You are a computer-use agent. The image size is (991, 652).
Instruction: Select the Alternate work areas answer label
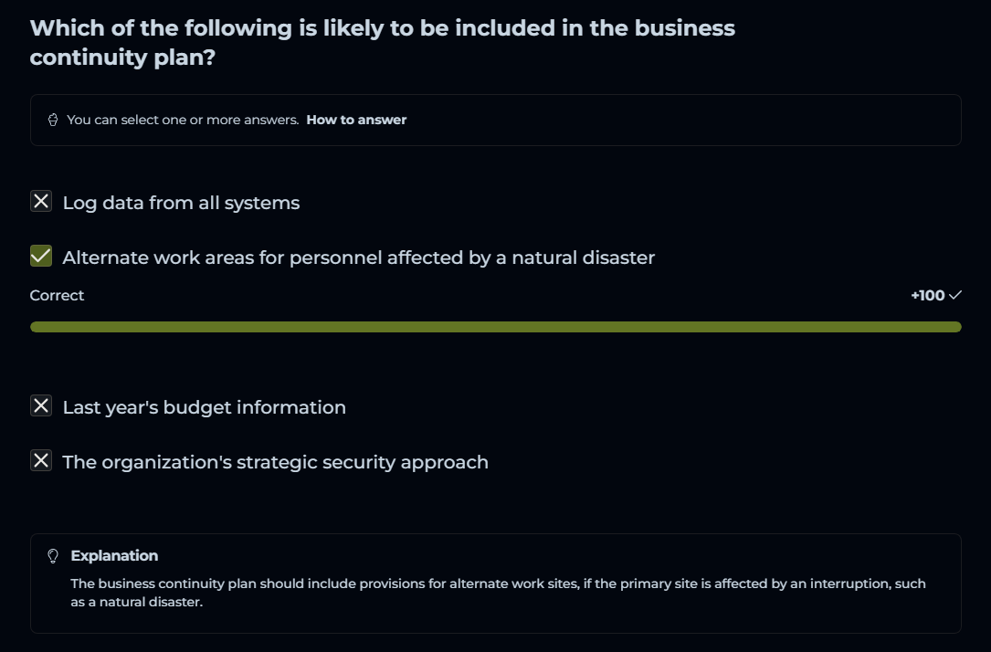click(358, 258)
